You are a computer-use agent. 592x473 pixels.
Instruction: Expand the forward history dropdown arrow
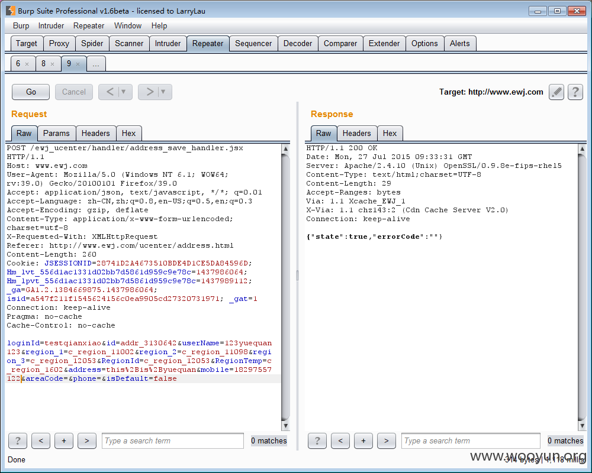[x=163, y=92]
